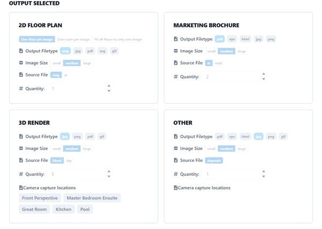Set Image Size to large in 3D Render
This screenshot has height=229, width=322.
tap(87, 148)
